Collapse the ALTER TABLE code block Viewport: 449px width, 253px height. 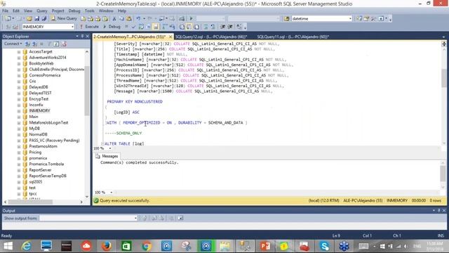point(102,143)
